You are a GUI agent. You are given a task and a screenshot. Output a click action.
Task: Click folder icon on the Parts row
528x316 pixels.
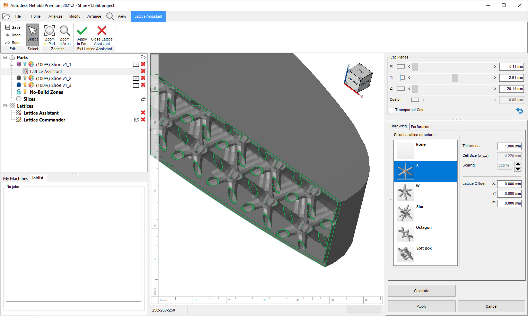pyautogui.click(x=143, y=57)
